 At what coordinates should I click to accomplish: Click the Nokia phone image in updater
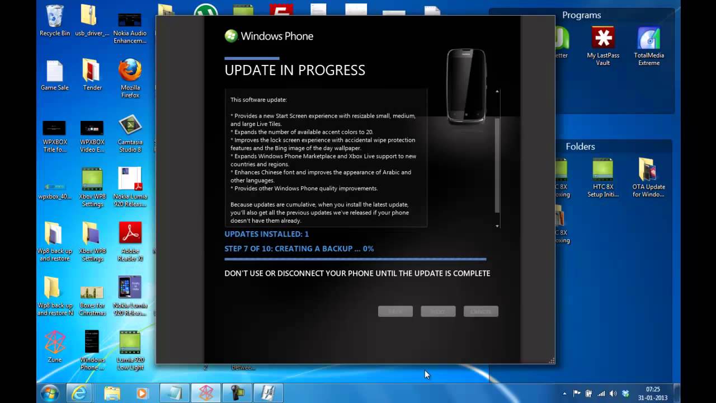tap(467, 86)
